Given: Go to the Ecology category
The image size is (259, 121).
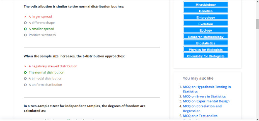Looking at the screenshot, I should 206,30.
